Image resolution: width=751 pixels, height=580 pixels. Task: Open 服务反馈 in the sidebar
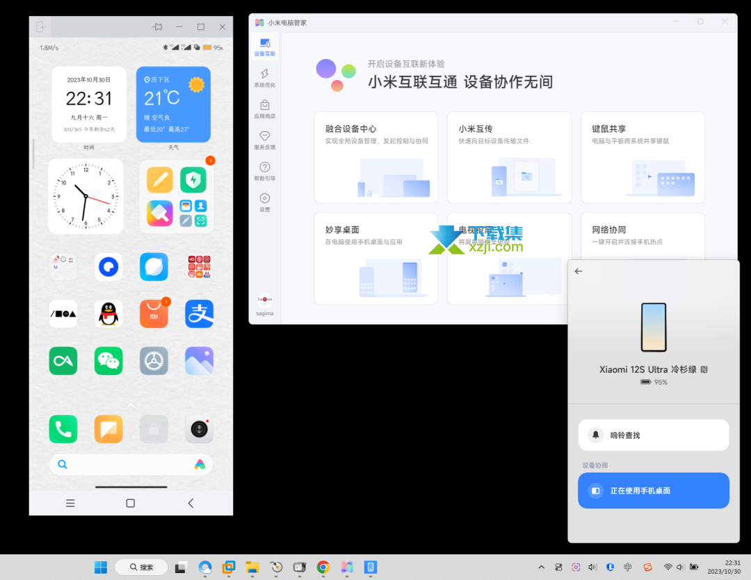pos(264,140)
